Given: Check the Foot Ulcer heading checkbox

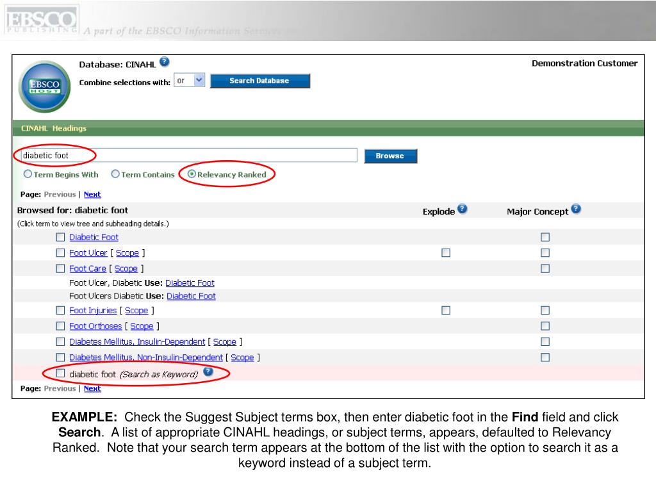Looking at the screenshot, I should pos(61,252).
